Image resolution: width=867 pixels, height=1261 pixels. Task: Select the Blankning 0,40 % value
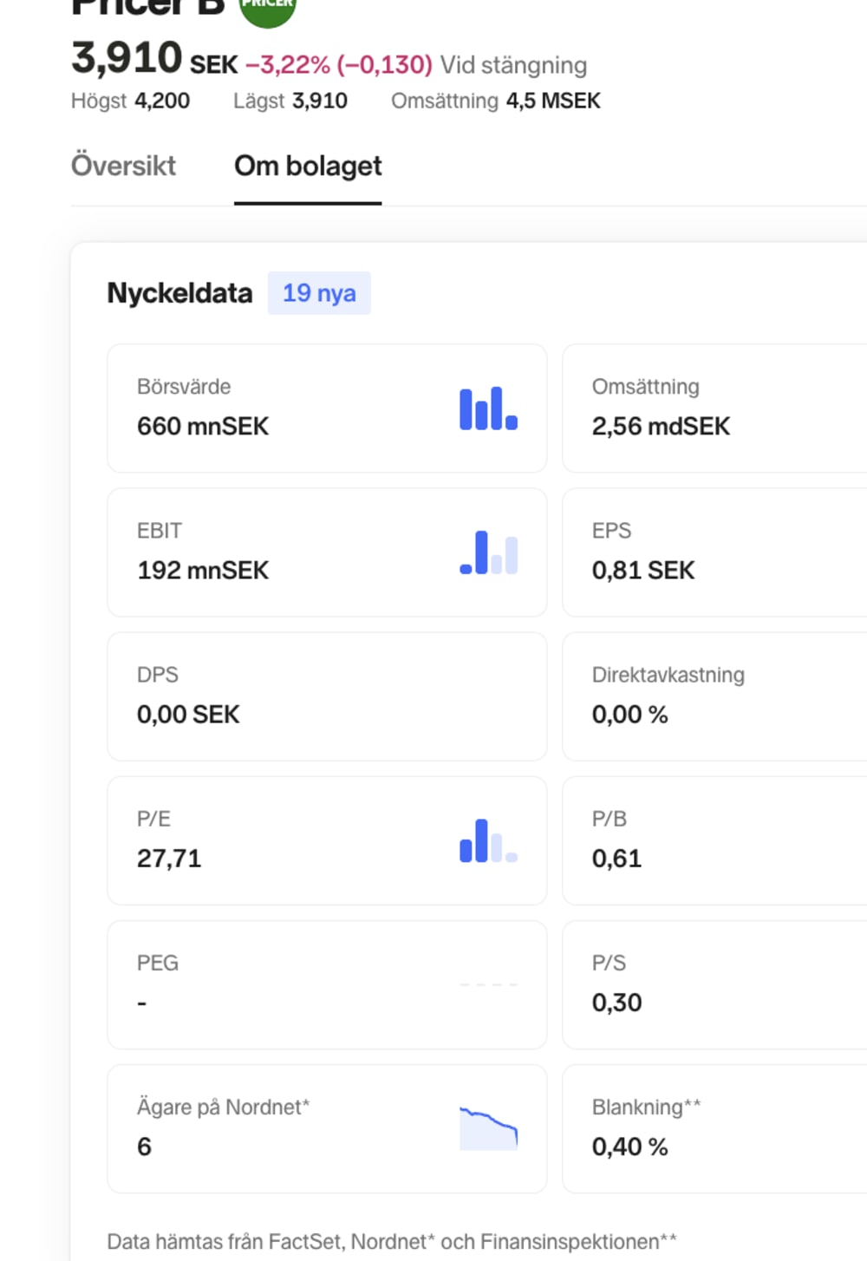[630, 1147]
